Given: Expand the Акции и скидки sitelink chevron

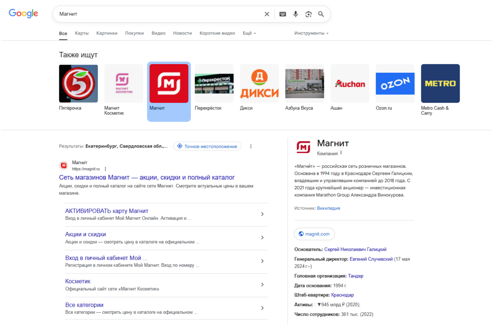Looking at the screenshot, I should point(262,237).
